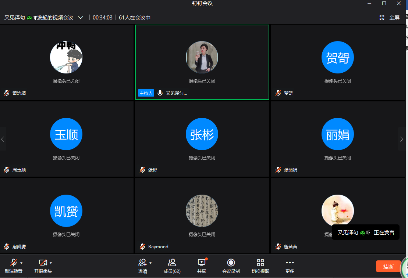Click muted mic icon beside Raymond

[x=142, y=247]
